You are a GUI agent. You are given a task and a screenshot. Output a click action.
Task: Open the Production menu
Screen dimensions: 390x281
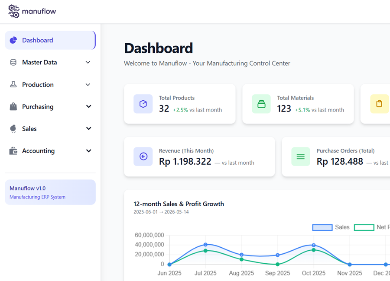tap(50, 85)
